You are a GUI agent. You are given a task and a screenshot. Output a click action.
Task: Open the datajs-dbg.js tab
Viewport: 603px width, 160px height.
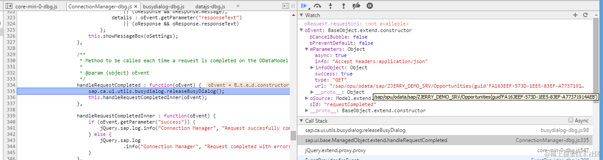(x=210, y=6)
